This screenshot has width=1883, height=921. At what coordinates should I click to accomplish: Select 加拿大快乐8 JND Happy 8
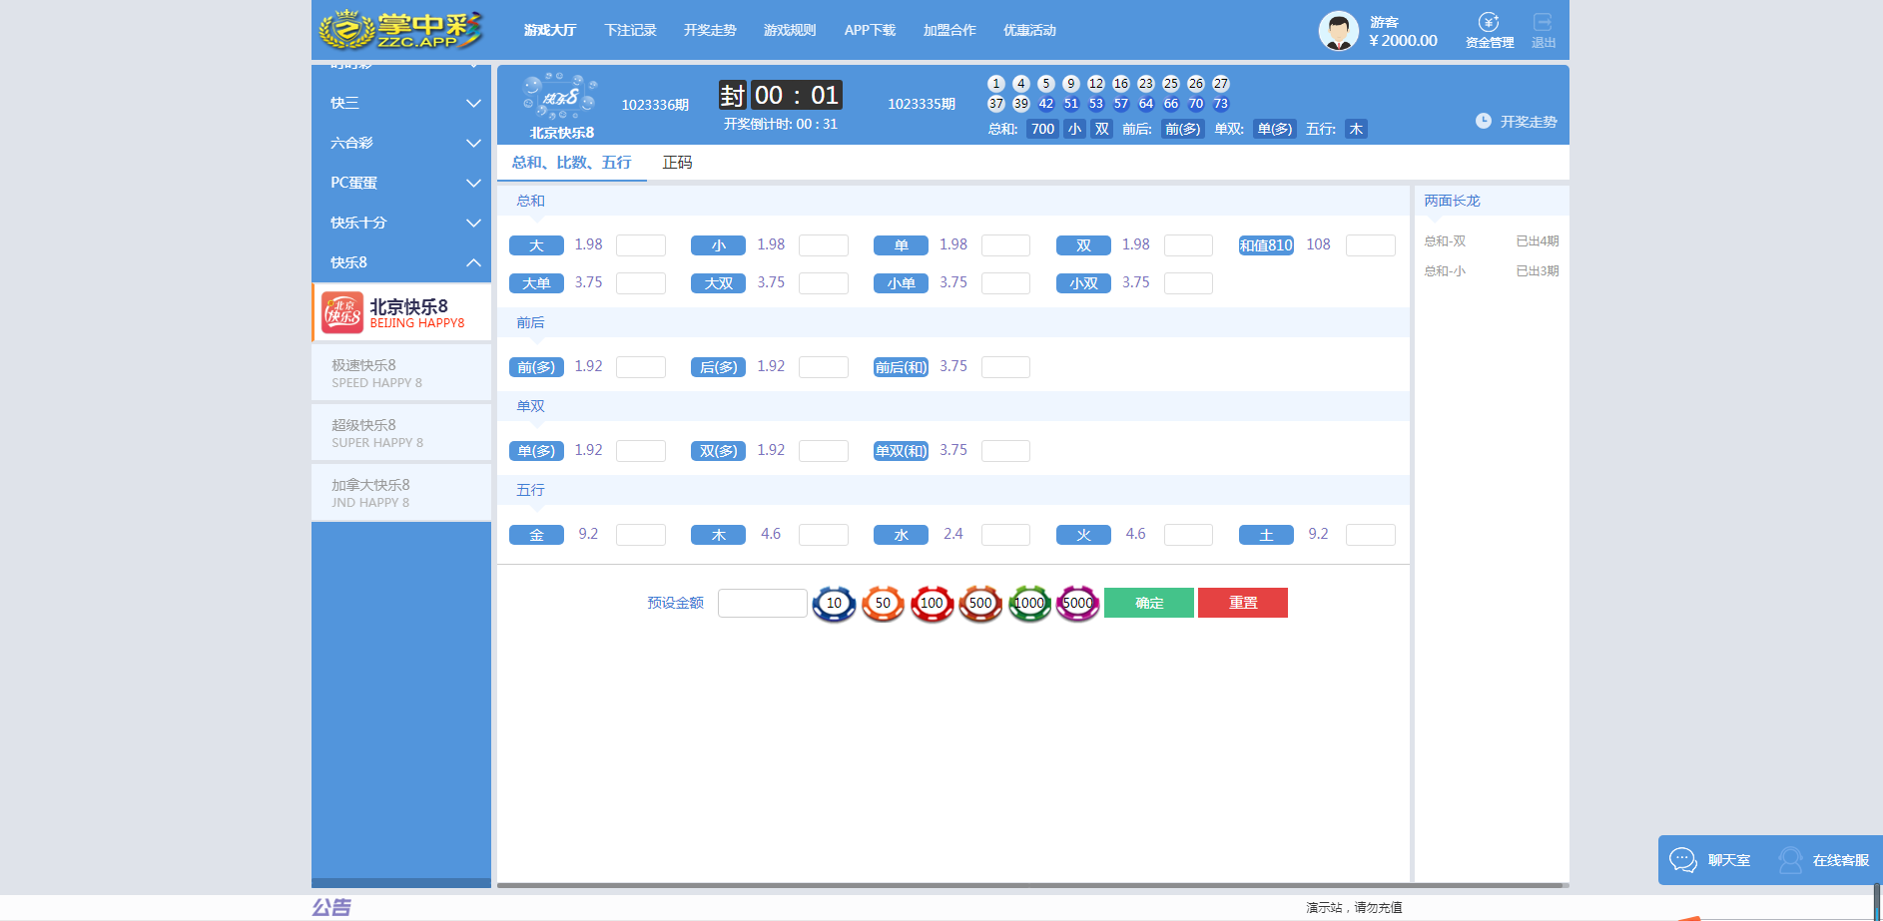click(401, 493)
